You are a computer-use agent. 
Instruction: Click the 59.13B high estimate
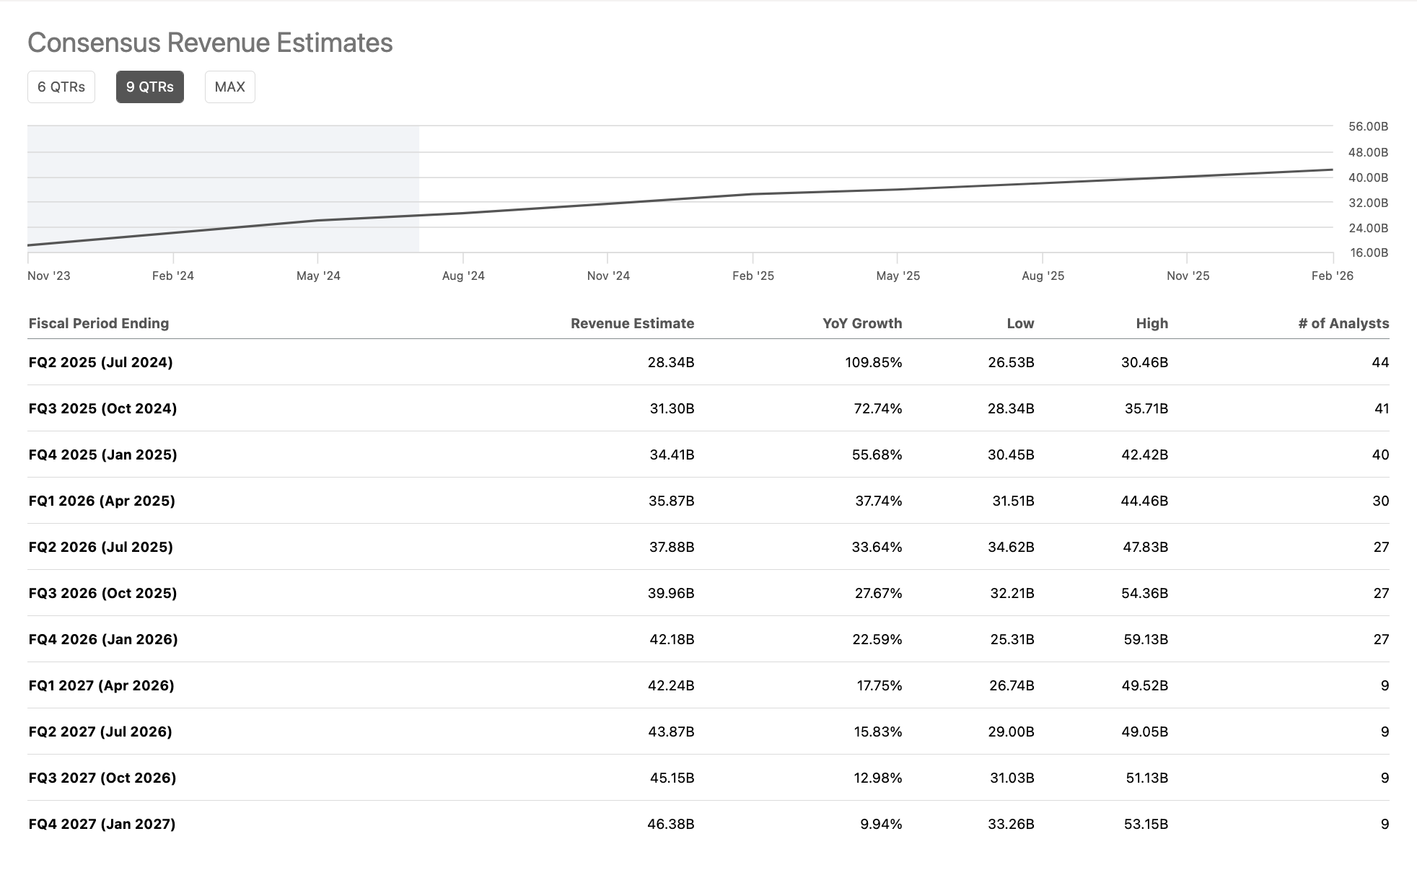pos(1146,639)
